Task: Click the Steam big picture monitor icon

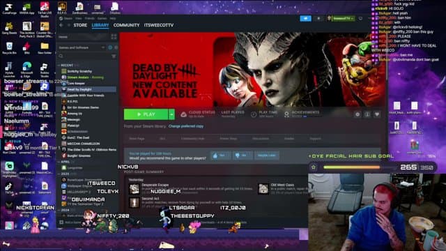Action: point(360,19)
